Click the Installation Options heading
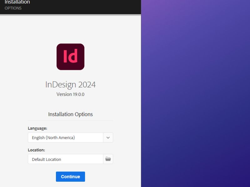Screen dimensions: 250x187 tap(70, 114)
